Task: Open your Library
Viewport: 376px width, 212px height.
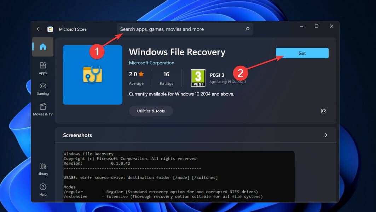Action: point(42,170)
